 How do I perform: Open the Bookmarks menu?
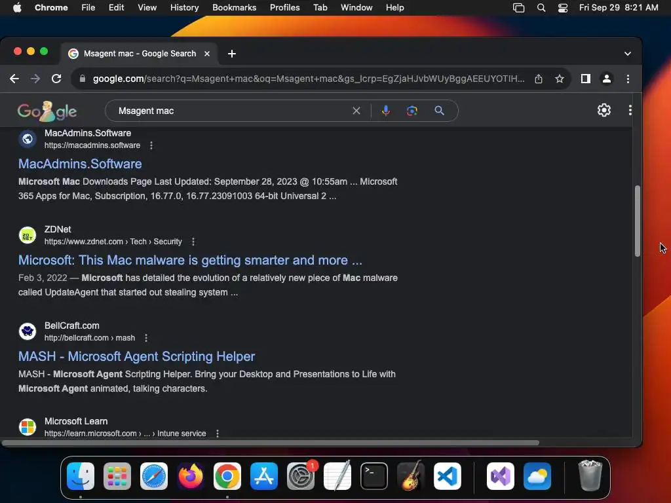pyautogui.click(x=235, y=8)
